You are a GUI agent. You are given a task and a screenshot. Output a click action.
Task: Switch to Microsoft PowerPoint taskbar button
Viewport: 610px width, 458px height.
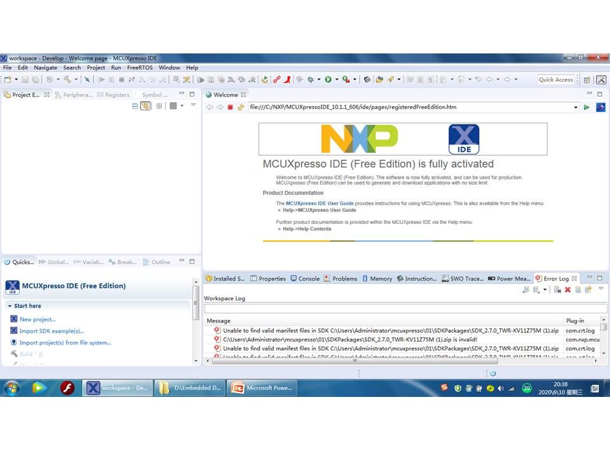[262, 388]
